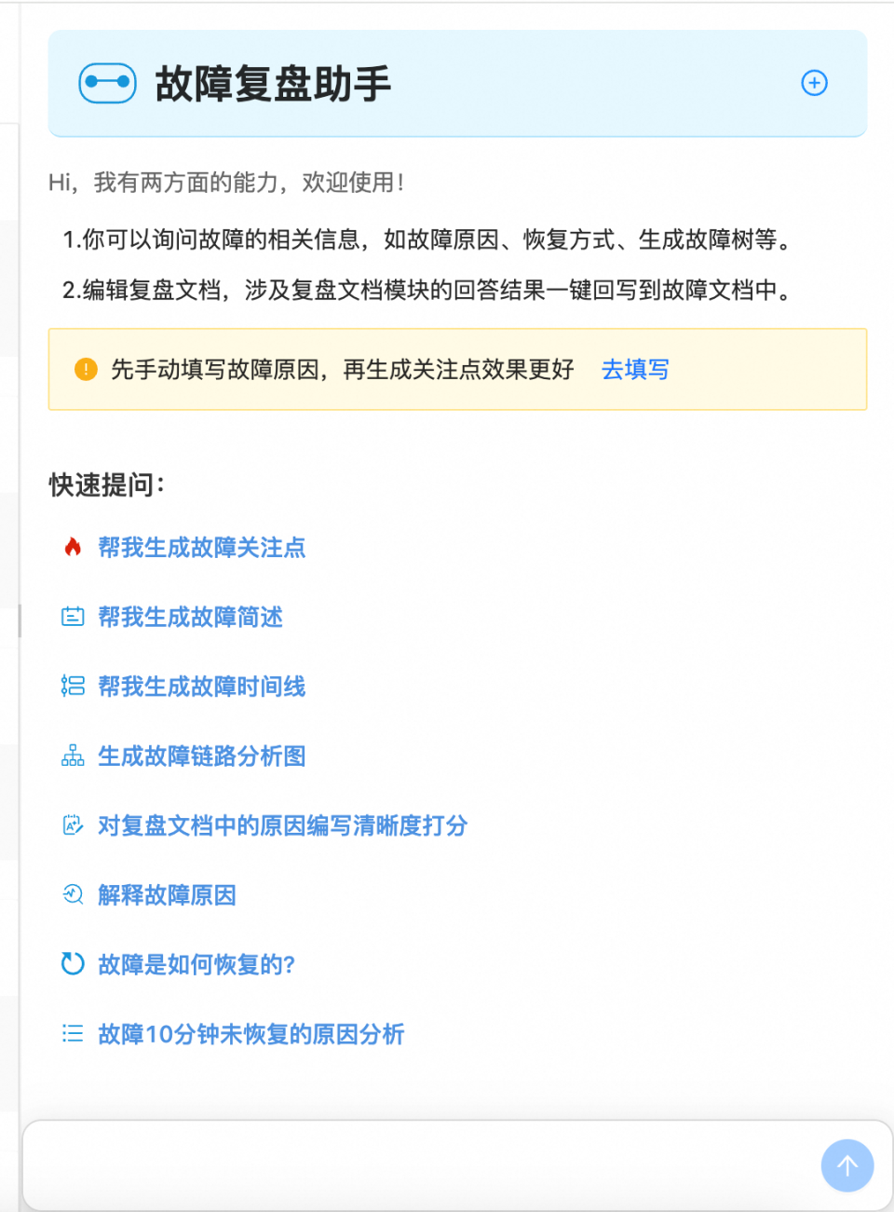Open a new session with the plus icon
This screenshot has height=1212, width=894.
click(x=815, y=82)
